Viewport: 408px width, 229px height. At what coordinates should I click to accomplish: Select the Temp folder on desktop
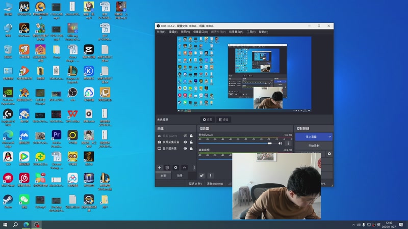pyautogui.click(x=57, y=51)
